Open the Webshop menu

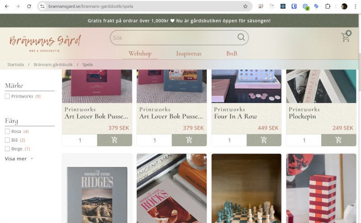click(140, 53)
